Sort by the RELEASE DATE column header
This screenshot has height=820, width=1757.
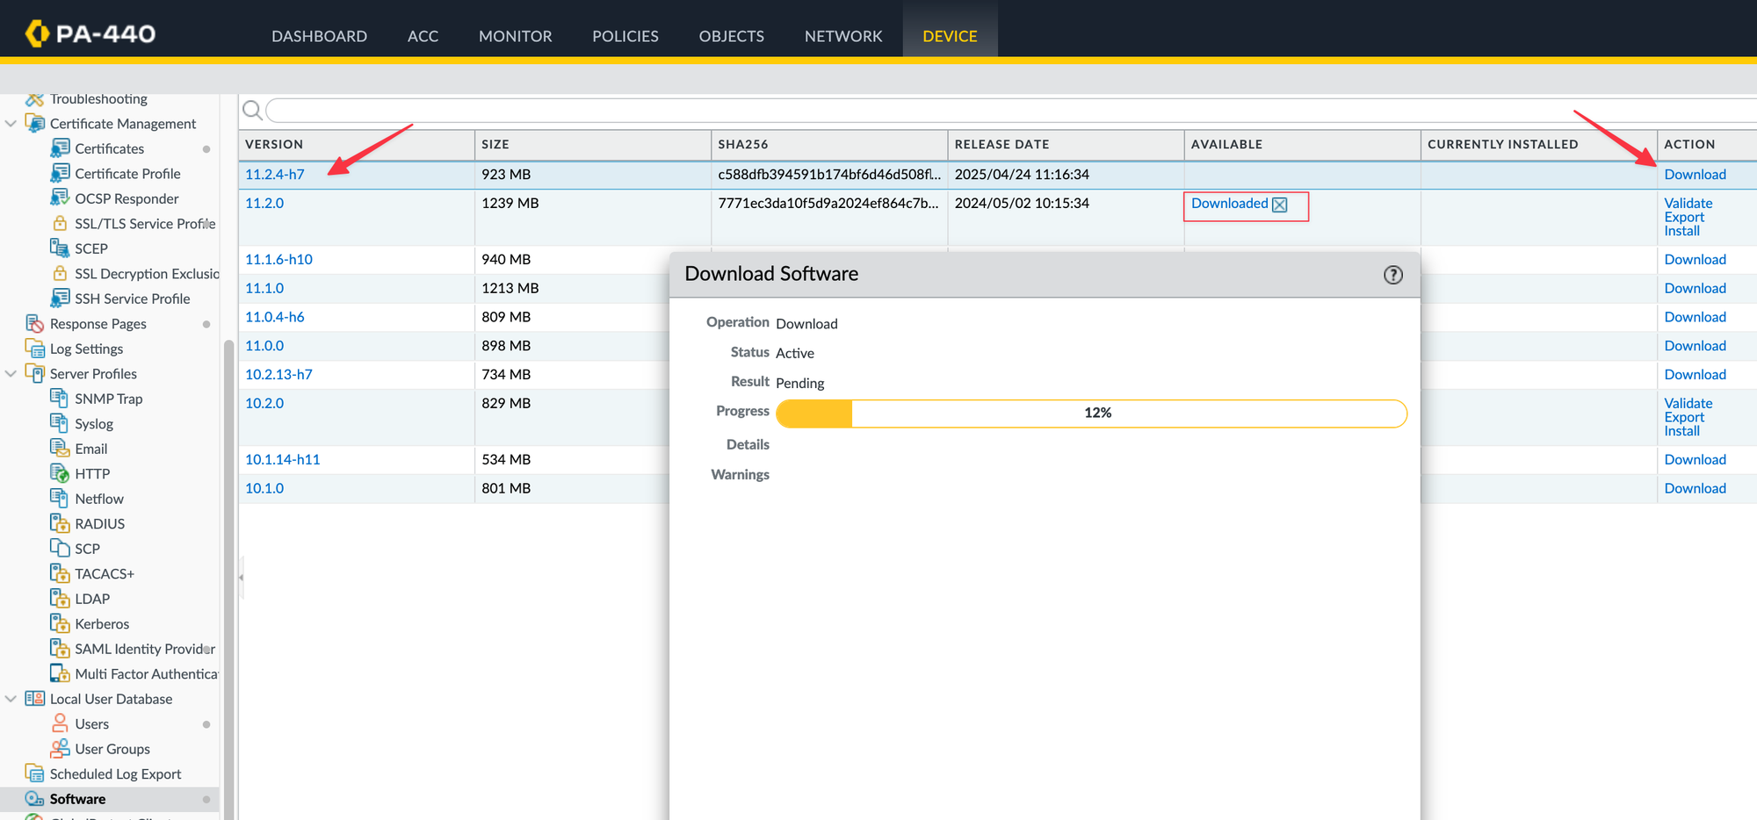(1001, 144)
